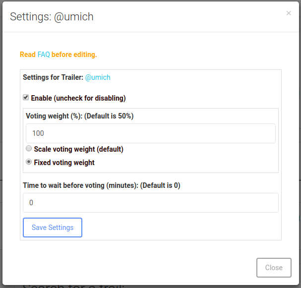301x288 pixels.
Task: Uncheck the Enable checkbox
Action: click(26, 98)
